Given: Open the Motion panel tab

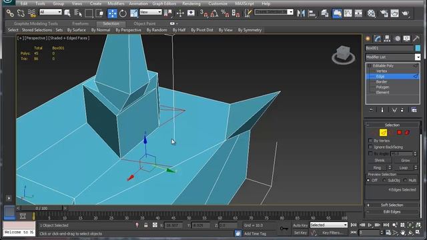Looking at the screenshot, I should tap(398, 39).
